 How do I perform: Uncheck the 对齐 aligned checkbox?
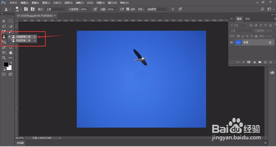(x=128, y=9)
